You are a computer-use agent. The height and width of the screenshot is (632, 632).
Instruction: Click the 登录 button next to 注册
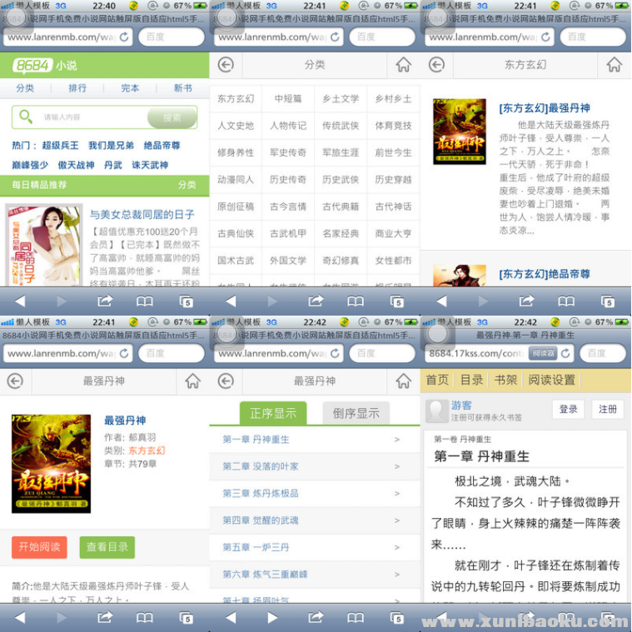coord(568,409)
